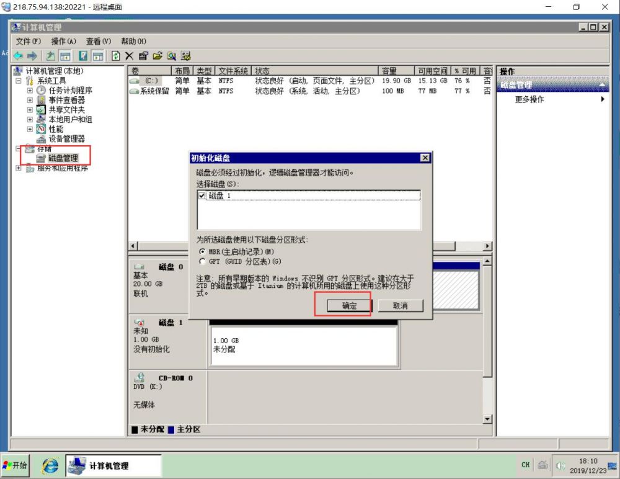Screen dimensions: 620x479
Task: Open the View (V) menu
Action: [99, 41]
